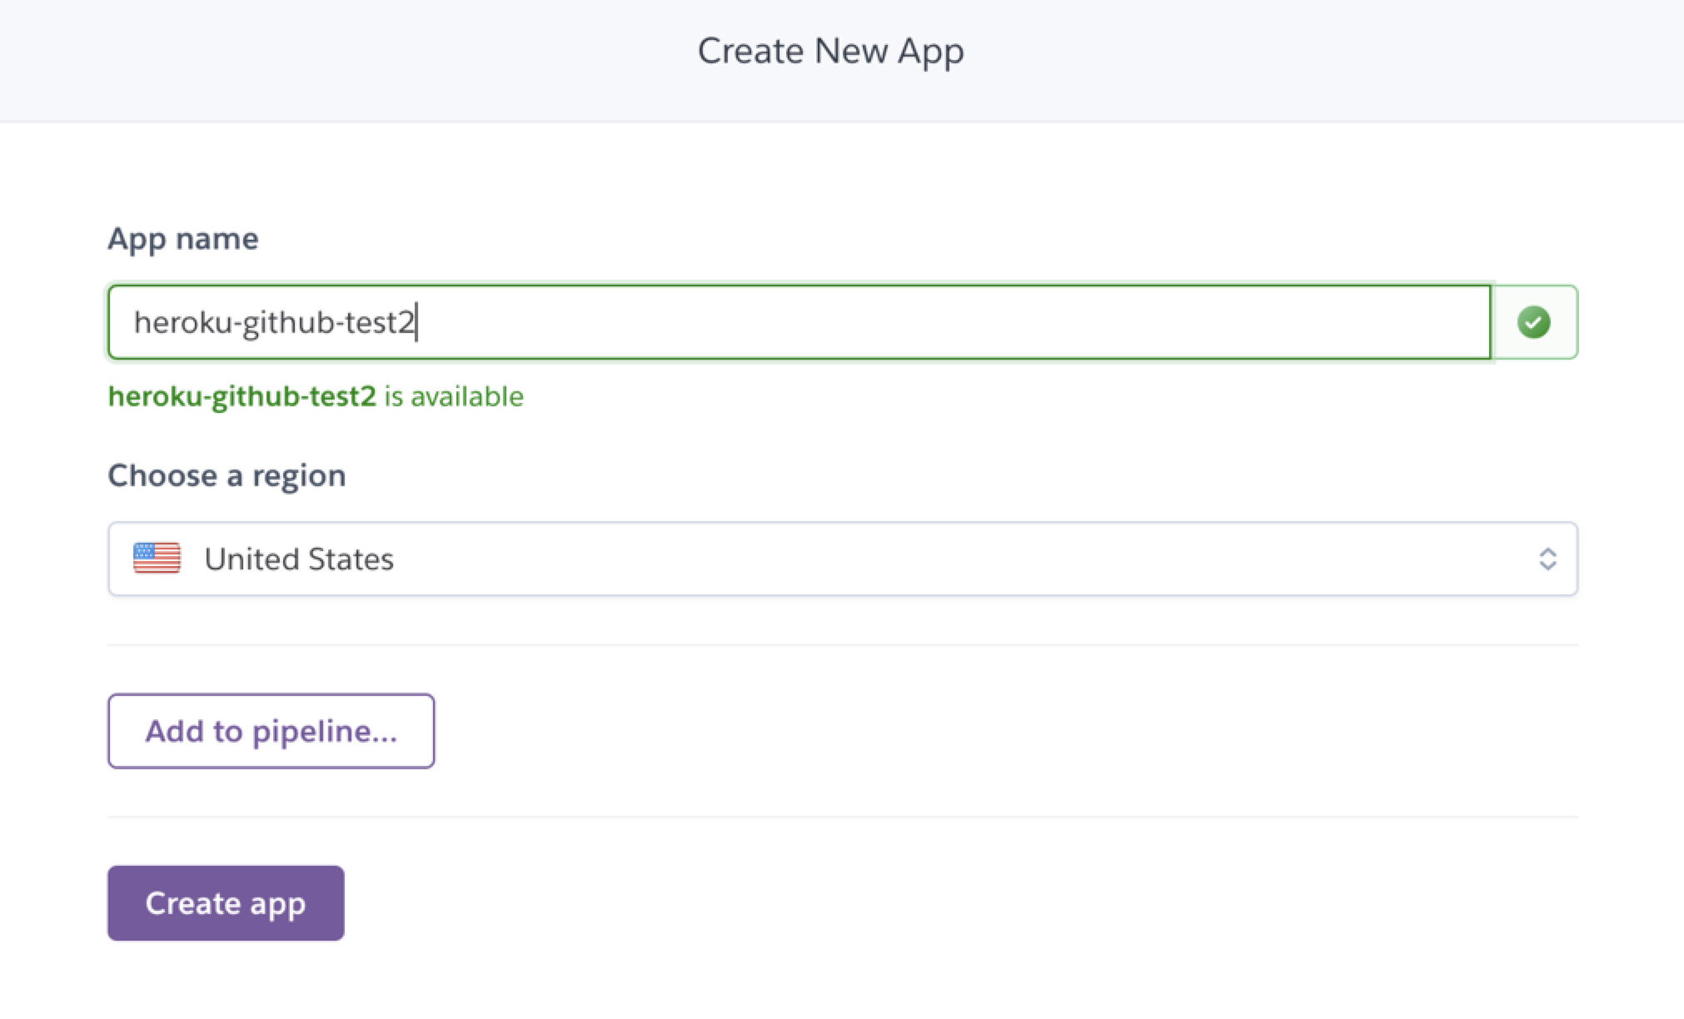Expand region list using the chevron arrows
This screenshot has width=1684, height=1019.
(x=1547, y=559)
